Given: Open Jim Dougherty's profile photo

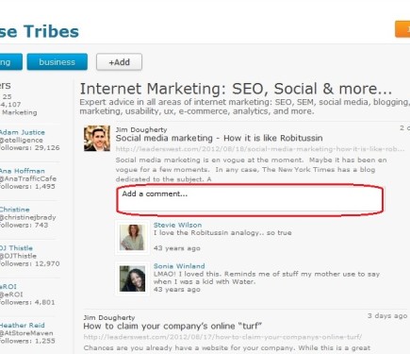Looking at the screenshot, I should coord(97,139).
